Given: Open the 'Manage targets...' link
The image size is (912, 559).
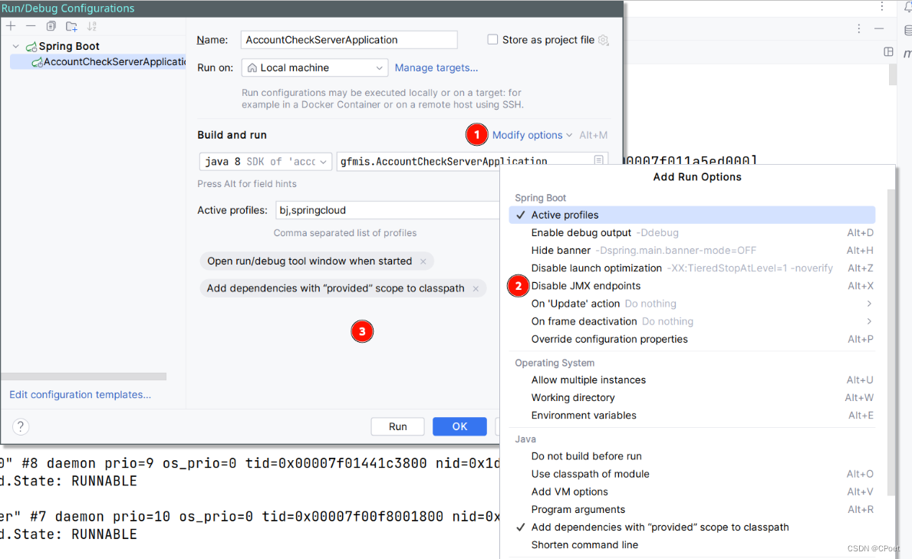Looking at the screenshot, I should coord(436,68).
